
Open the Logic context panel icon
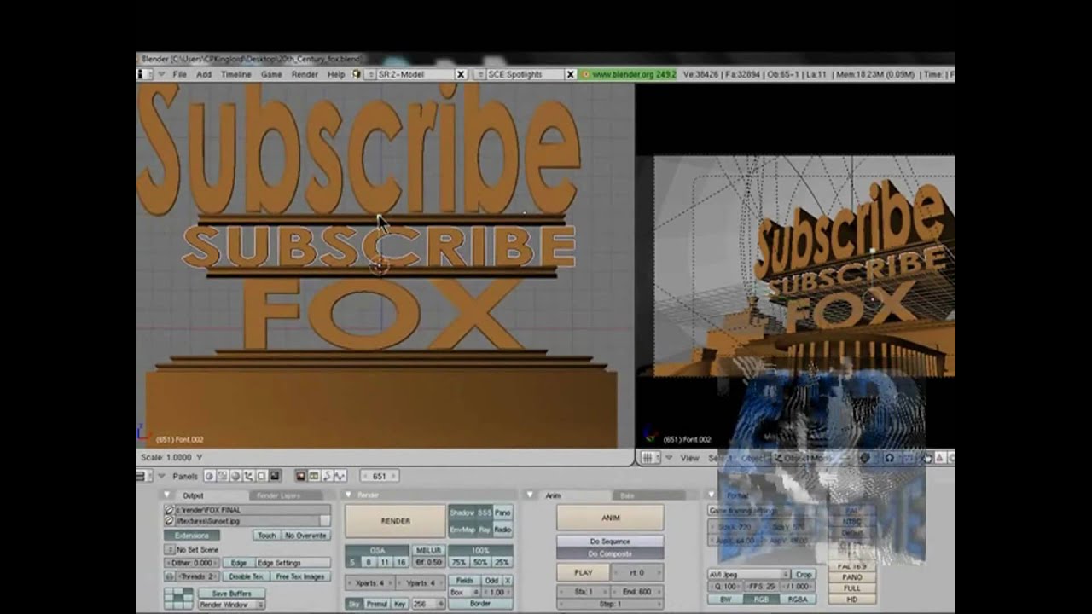pos(209,476)
